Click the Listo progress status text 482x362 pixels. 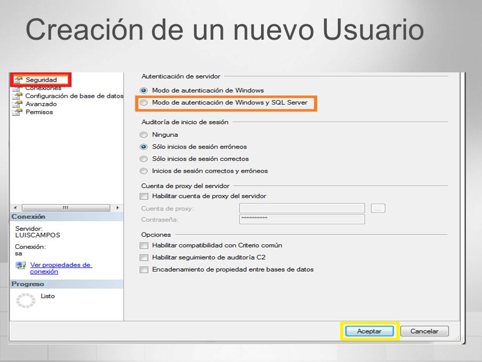point(48,296)
